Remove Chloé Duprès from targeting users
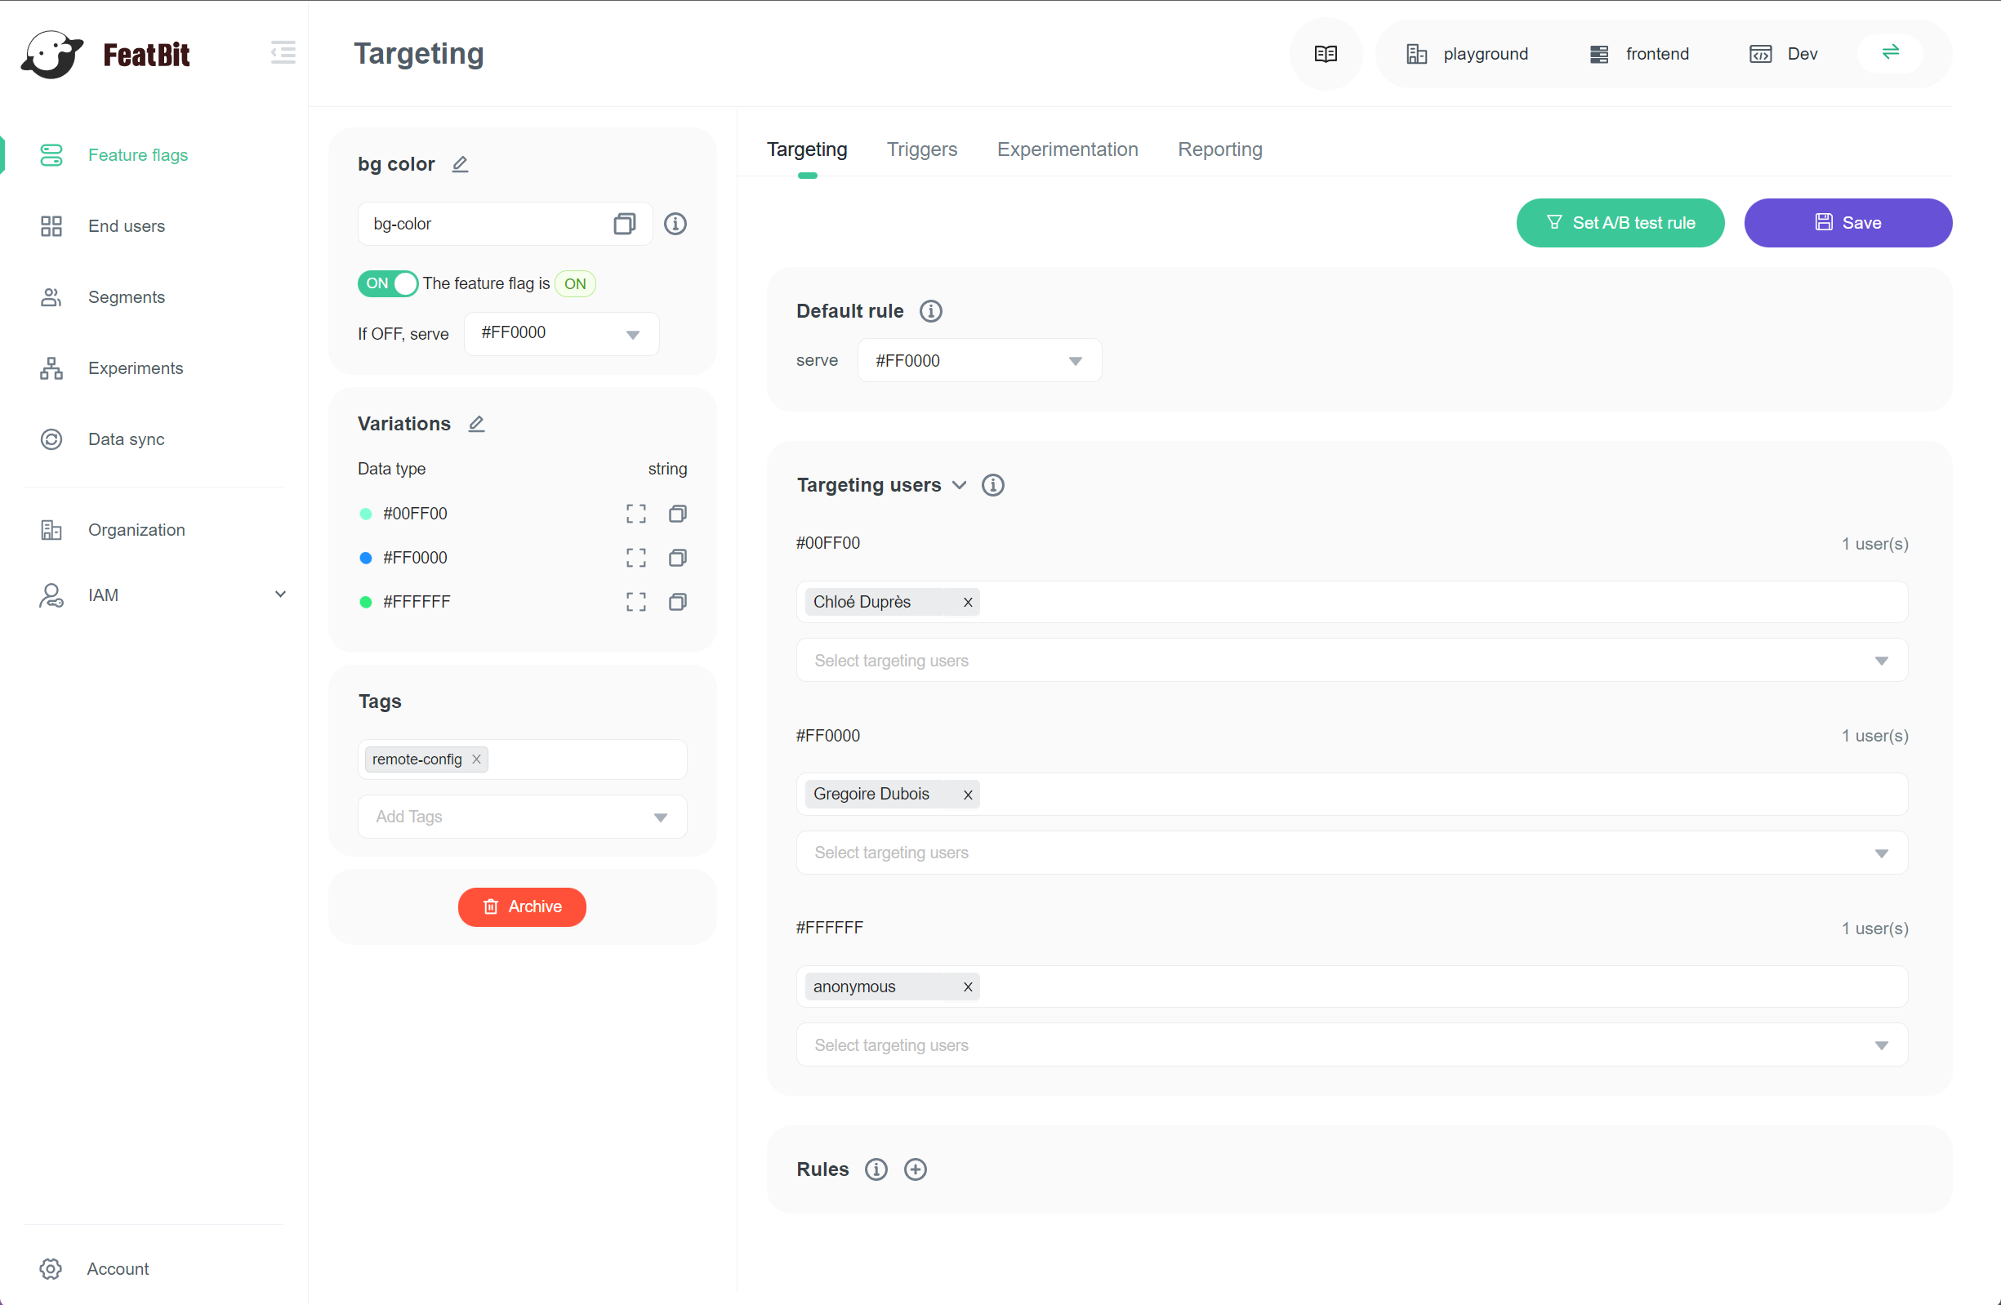 coord(968,602)
